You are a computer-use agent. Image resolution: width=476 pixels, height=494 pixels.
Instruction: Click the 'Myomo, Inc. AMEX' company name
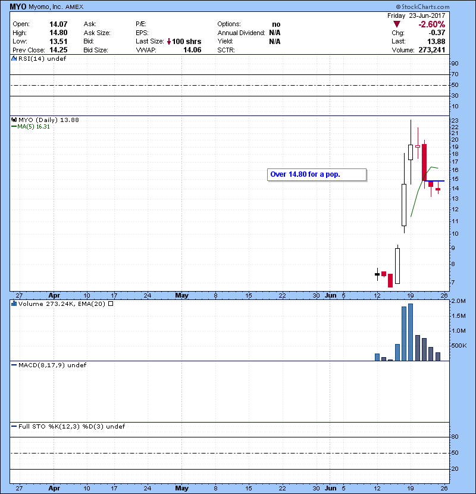tap(56, 7)
